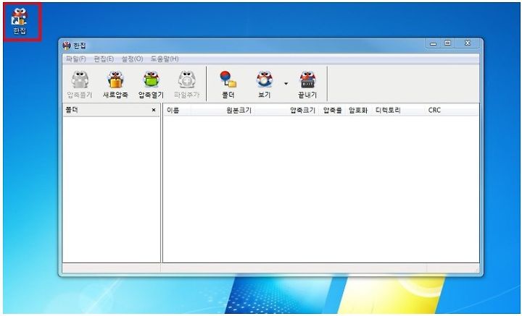Click the greyed 파일추가 toolbar icon
The image size is (522, 316).
(x=187, y=85)
